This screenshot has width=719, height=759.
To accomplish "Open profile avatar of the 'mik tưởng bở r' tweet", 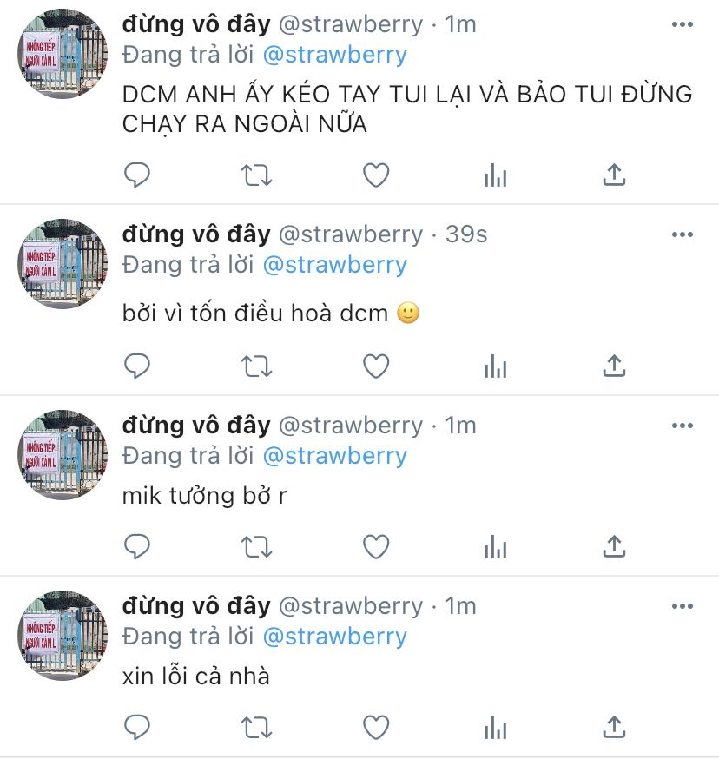I will point(62,455).
